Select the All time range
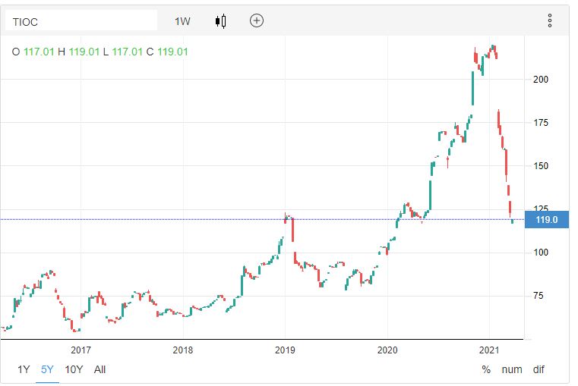The width and height of the screenshot is (578, 386). tap(100, 369)
